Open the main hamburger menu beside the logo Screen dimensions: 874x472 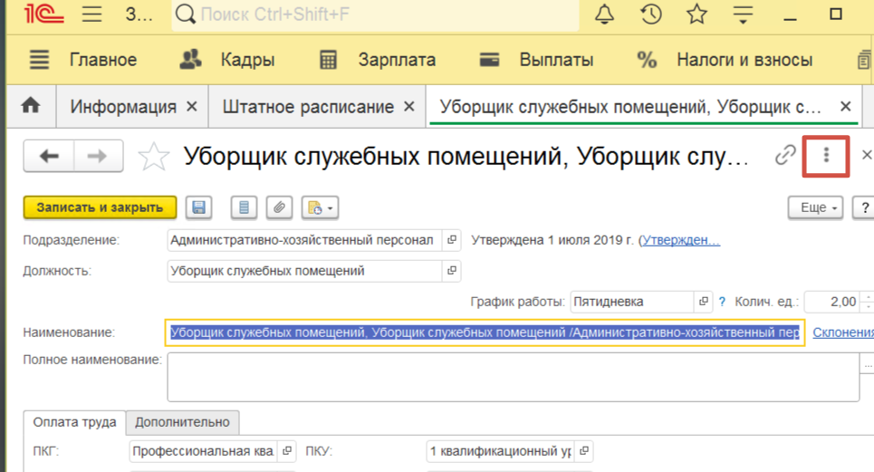tap(92, 14)
